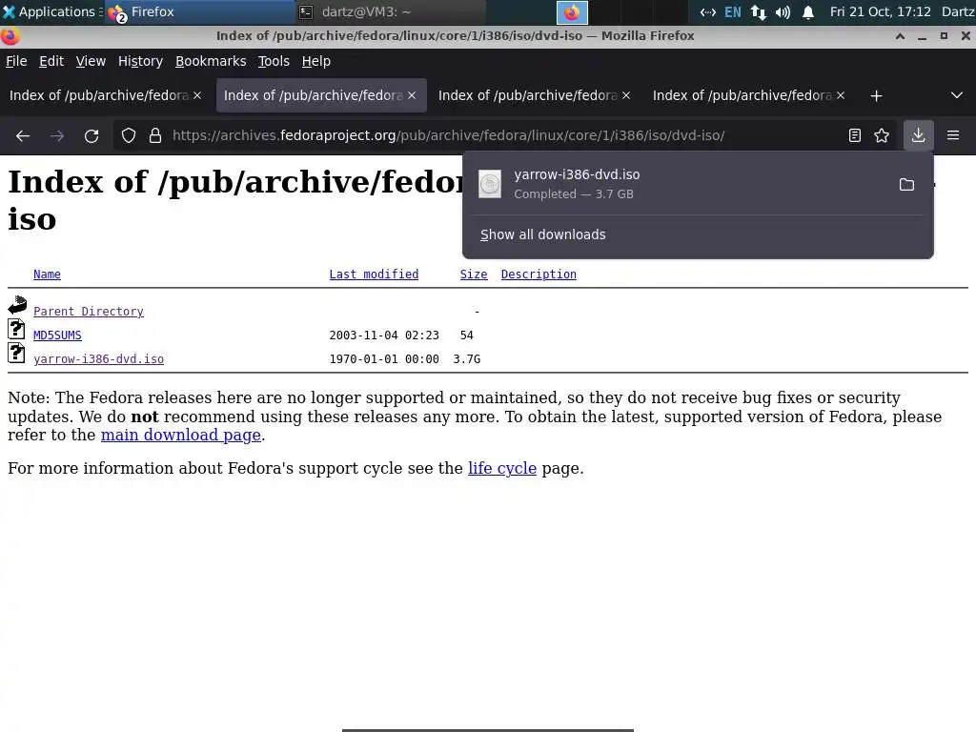Open the Tools menu
This screenshot has width=976, height=732.
[274, 61]
